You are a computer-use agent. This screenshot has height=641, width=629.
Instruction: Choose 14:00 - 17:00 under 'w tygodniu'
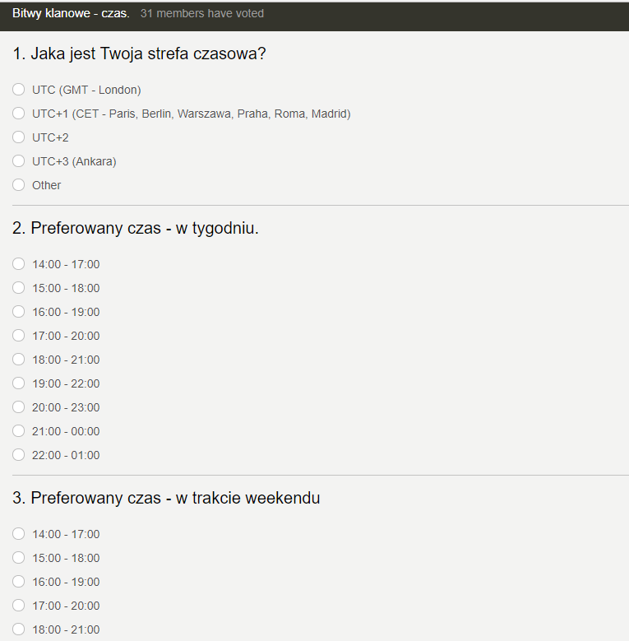click(19, 264)
